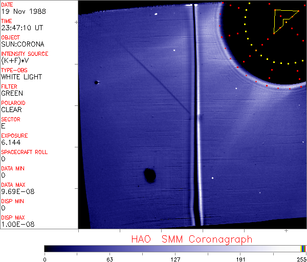Select the 0 value under SPACECRAFT ROLL

click(4, 159)
